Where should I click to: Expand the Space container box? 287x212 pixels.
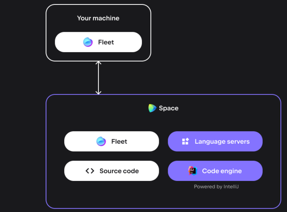(163, 150)
